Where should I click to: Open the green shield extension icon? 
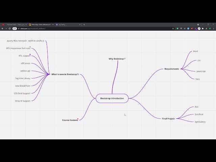[x=178, y=28]
